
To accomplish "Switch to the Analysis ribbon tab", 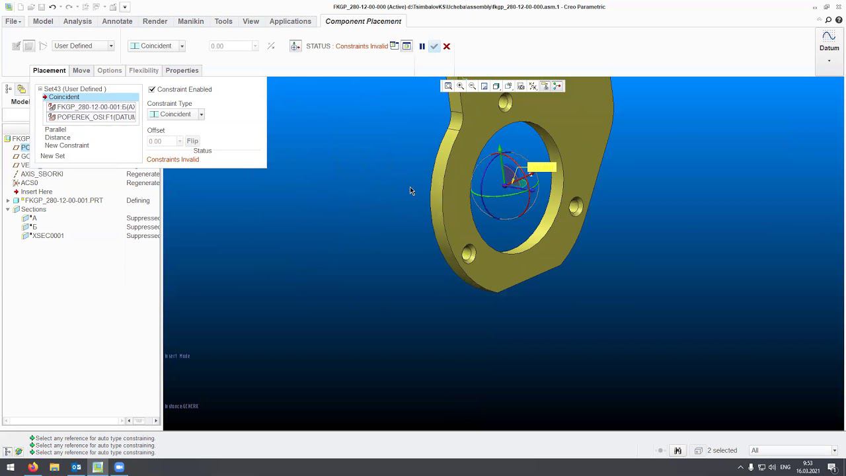I will tap(77, 21).
